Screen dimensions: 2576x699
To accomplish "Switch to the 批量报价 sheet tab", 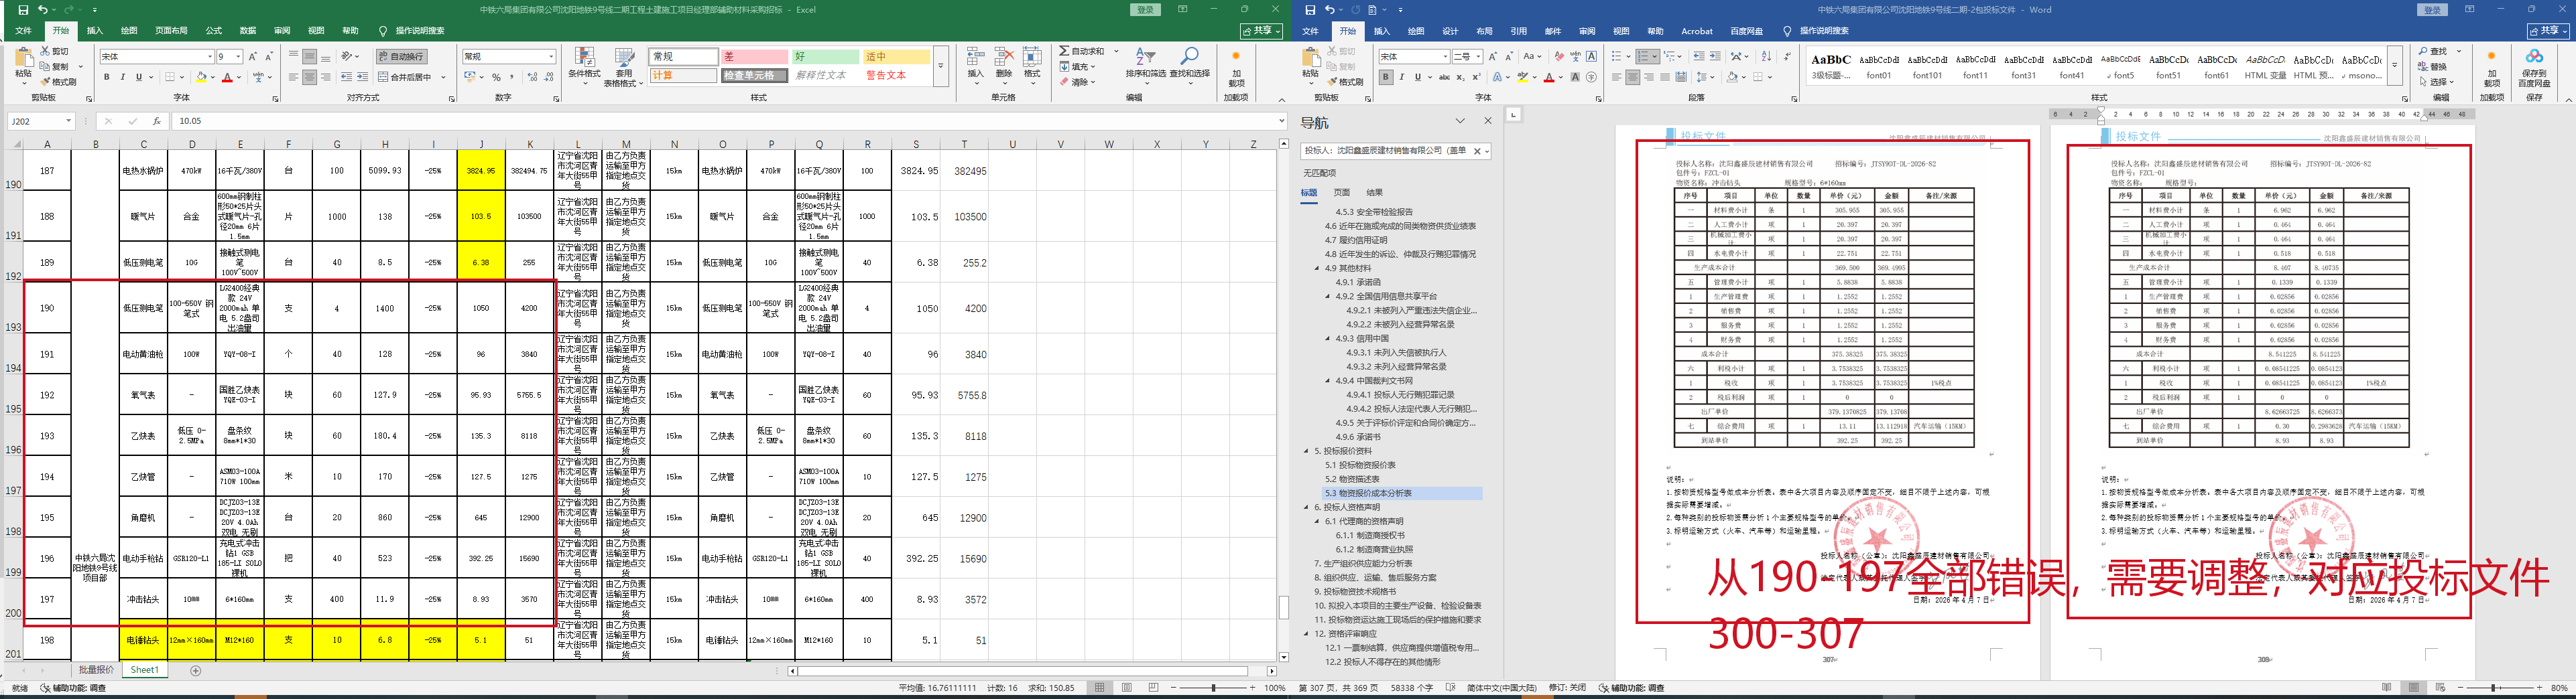I will point(97,670).
